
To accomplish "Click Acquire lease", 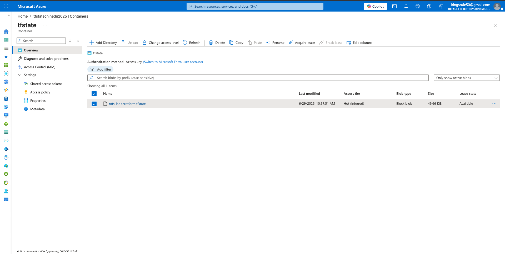I will pyautogui.click(x=302, y=43).
